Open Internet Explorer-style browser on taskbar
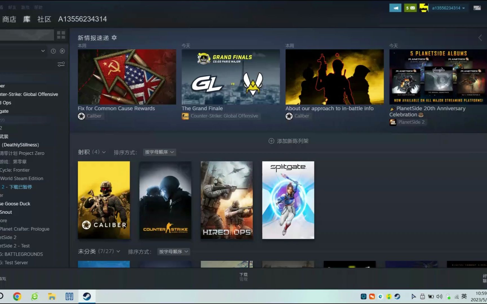The width and height of the screenshot is (487, 304). point(34,296)
